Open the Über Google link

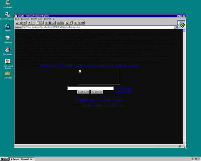103,100
